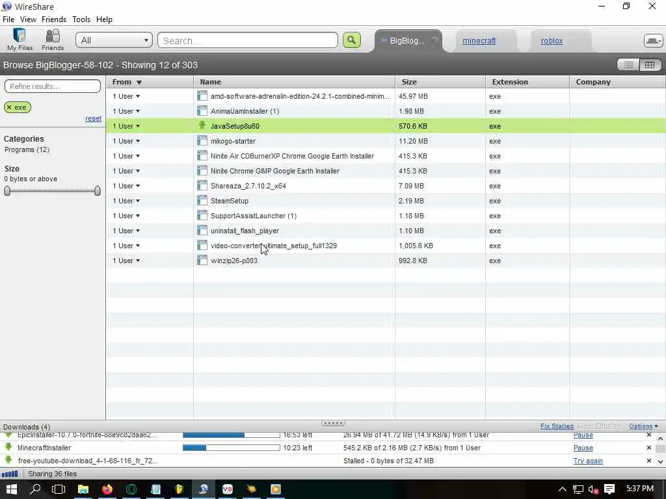
Task: Click download arrow icon next to MinecraftInstaller
Action: (x=8, y=447)
